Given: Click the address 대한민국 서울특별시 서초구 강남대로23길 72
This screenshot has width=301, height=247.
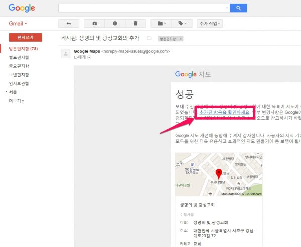Looking at the screenshot, I should 223,233.
